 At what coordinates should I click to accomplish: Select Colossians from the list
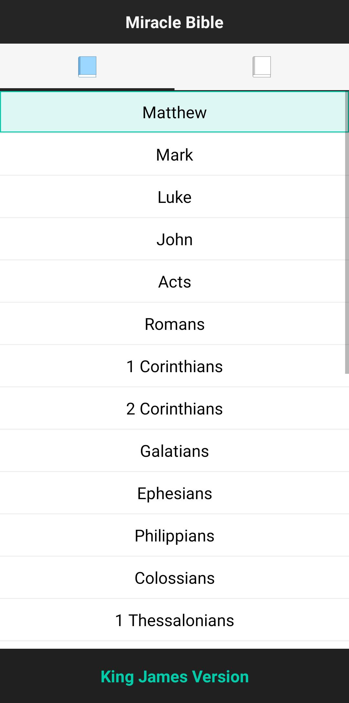click(174, 578)
